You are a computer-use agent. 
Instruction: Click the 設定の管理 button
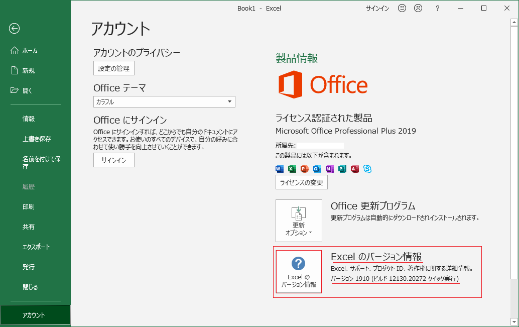tap(114, 68)
